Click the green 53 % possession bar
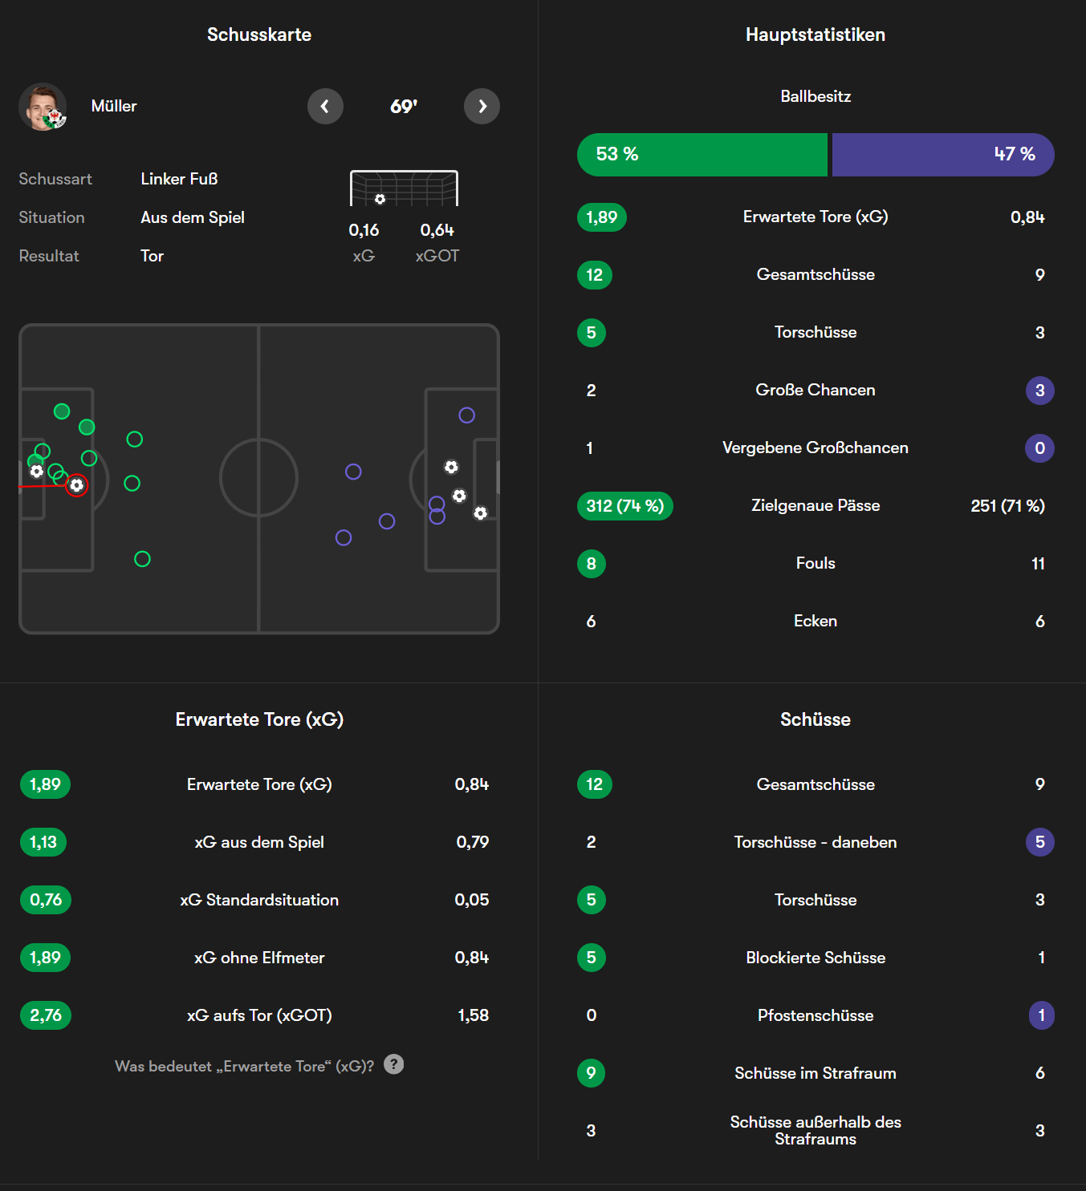This screenshot has width=1086, height=1191. (702, 155)
